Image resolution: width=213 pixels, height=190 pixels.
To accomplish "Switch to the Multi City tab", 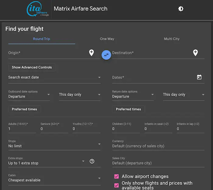I will point(172,39).
